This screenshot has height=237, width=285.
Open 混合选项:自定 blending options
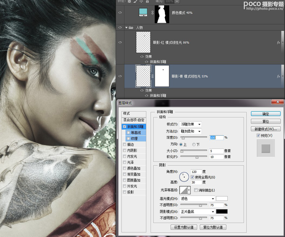coord(134,120)
